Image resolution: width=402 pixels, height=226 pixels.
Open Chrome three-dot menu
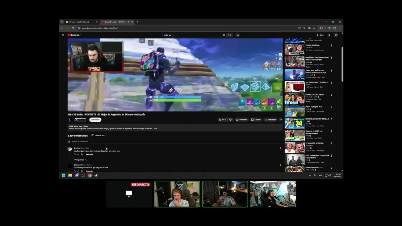pyautogui.click(x=340, y=28)
